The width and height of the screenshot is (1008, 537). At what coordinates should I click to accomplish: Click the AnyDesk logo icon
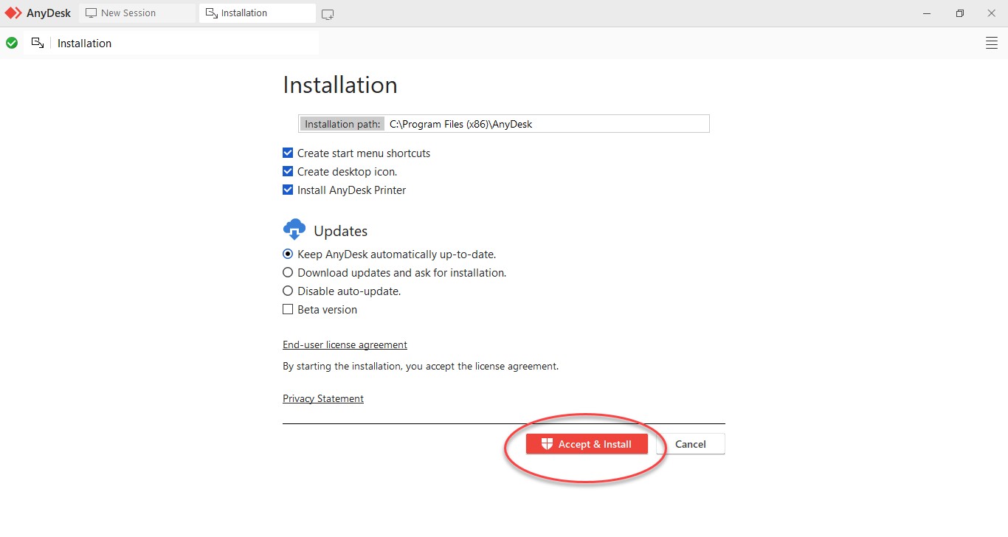coord(14,13)
